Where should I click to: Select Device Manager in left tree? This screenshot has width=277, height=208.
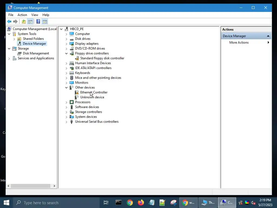[x=34, y=44]
